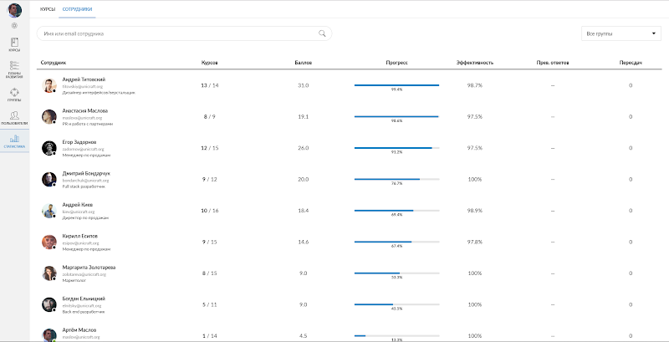The image size is (669, 342).
Task: Open Егор Задорнов's avatar
Action: [x=49, y=148]
